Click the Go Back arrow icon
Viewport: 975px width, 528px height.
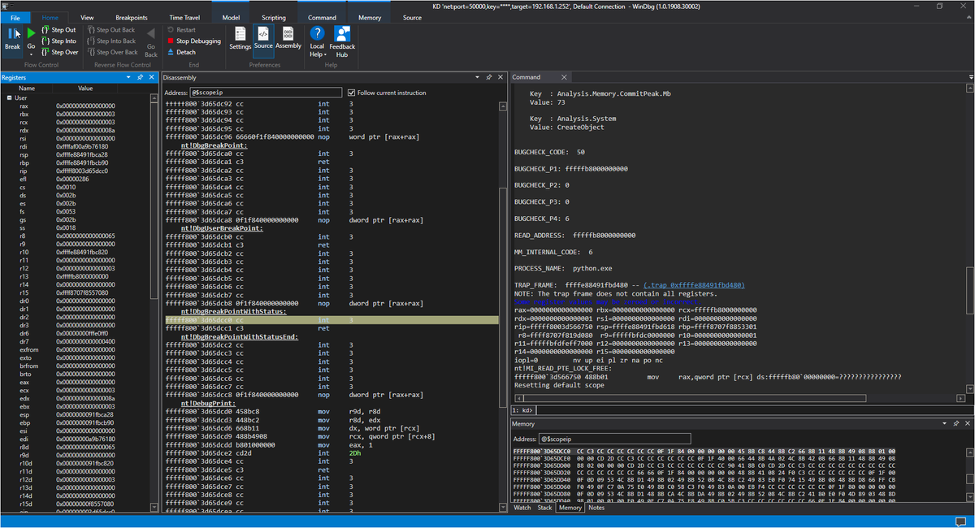(x=151, y=33)
